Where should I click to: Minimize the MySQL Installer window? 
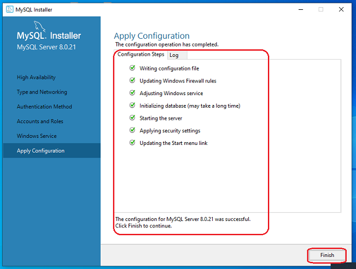coord(301,9)
